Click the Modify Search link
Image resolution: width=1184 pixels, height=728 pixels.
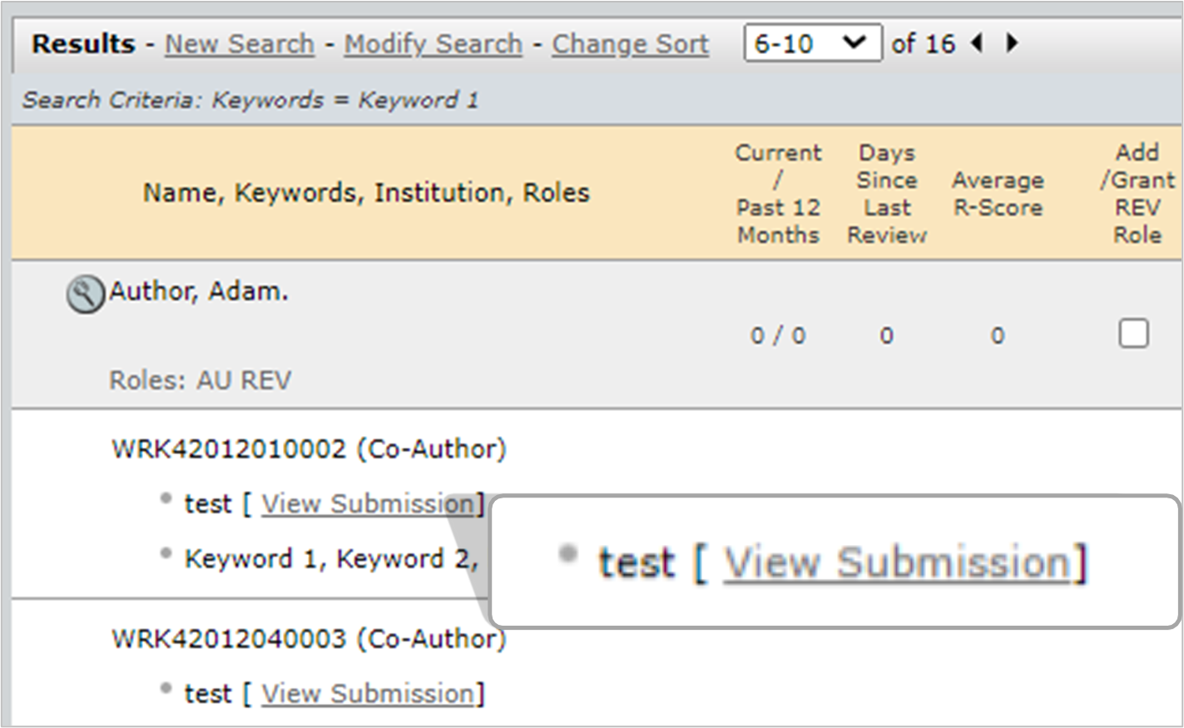click(433, 44)
